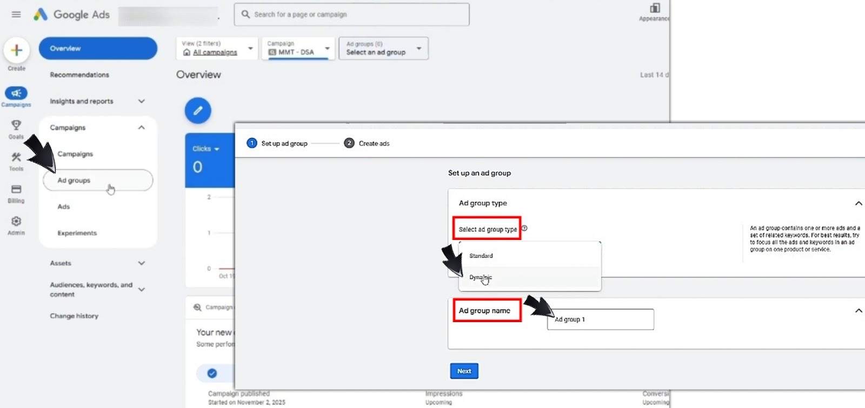Choose Dynamic from ad group type list
This screenshot has height=408, width=865.
(480, 277)
